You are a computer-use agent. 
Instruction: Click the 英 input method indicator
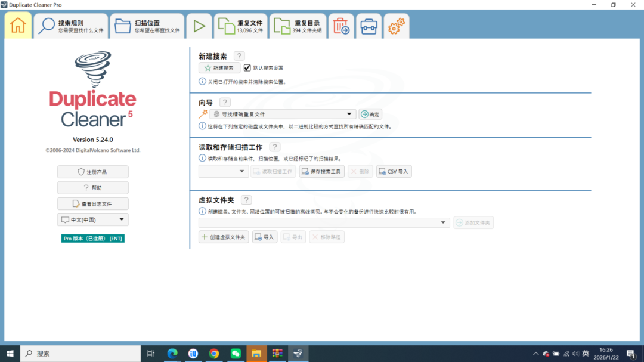tap(586, 354)
